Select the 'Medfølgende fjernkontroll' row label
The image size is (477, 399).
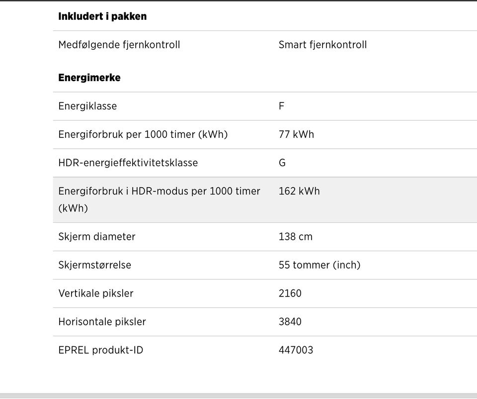coord(119,45)
